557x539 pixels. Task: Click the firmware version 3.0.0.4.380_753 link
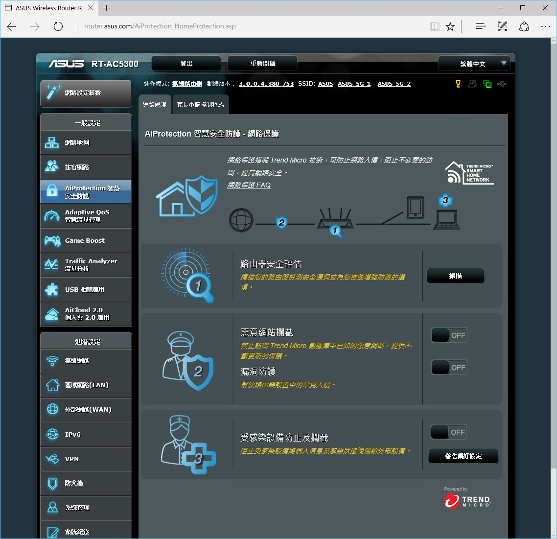(x=266, y=84)
